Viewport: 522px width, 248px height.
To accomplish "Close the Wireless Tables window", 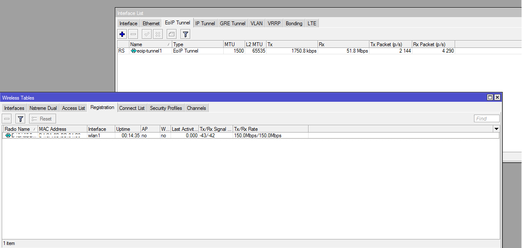I will tap(497, 97).
